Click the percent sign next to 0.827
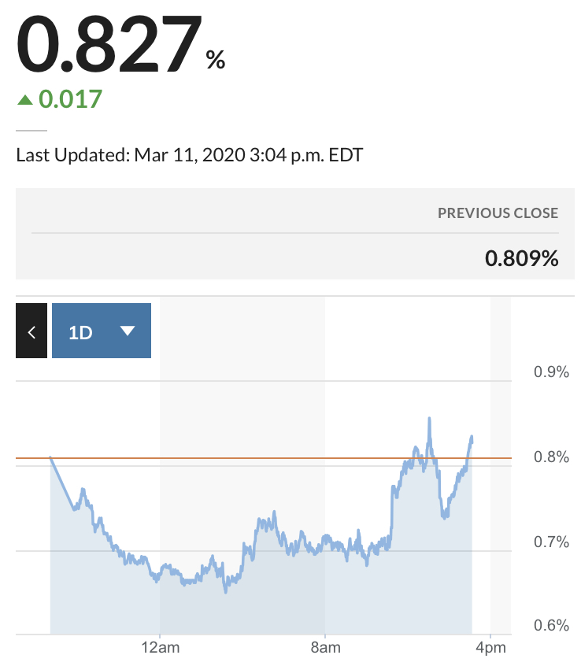This screenshot has width=581, height=666. [x=216, y=60]
